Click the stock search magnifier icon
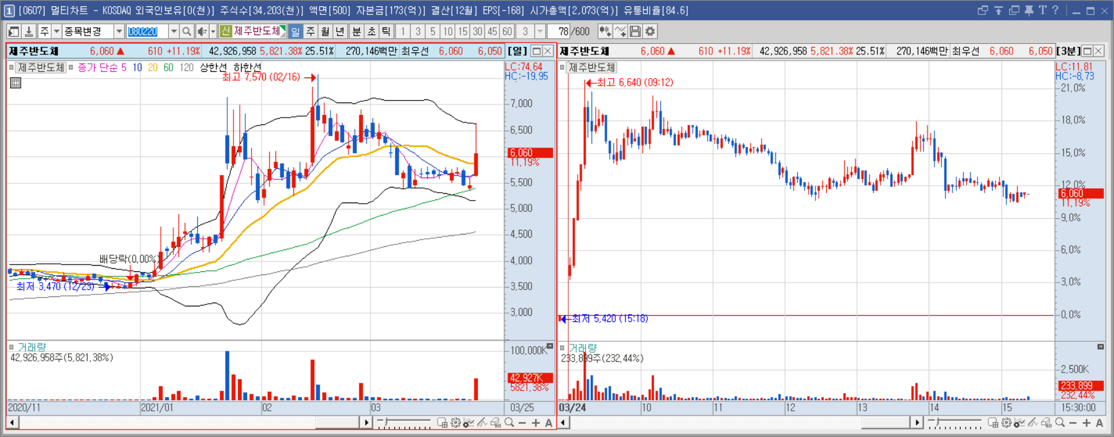The width and height of the screenshot is (1114, 437). [187, 31]
